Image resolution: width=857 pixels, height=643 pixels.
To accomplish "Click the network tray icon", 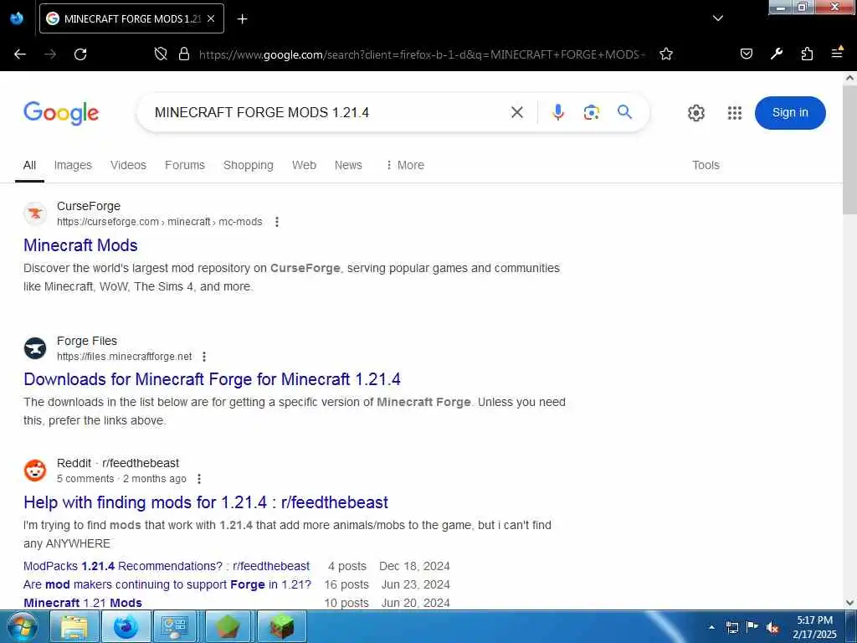I will pyautogui.click(x=732, y=627).
